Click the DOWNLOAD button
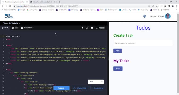The height and width of the screenshot is (95, 179). tap(80, 88)
